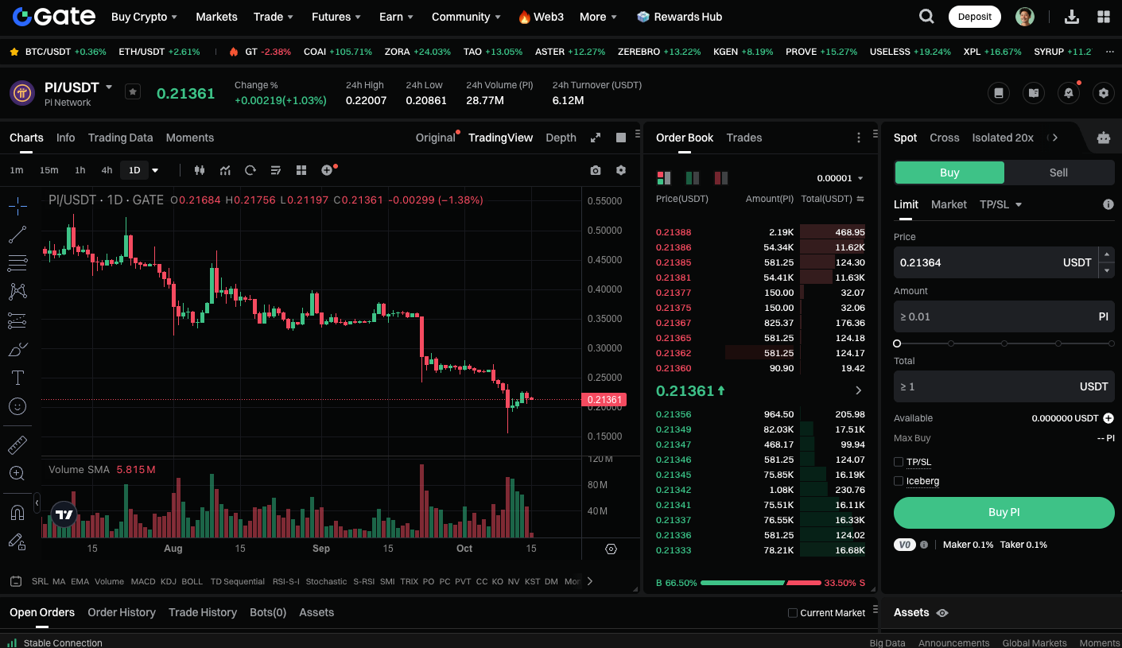
Task: Open order book precision 0.00001 dropdown
Action: [840, 178]
